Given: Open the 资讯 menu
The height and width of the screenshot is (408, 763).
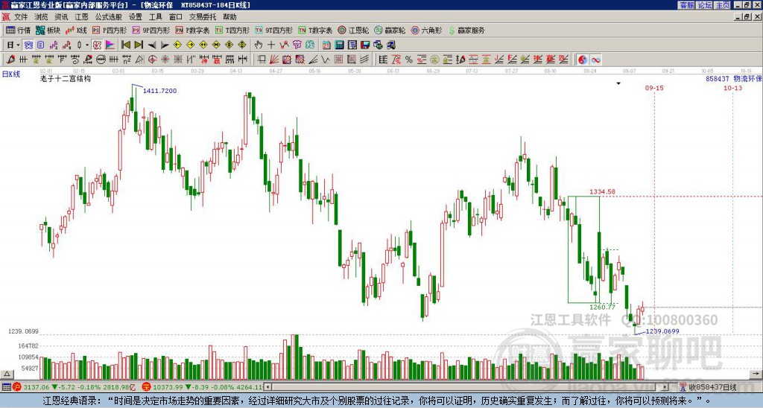Looking at the screenshot, I should pyautogui.click(x=61, y=17).
